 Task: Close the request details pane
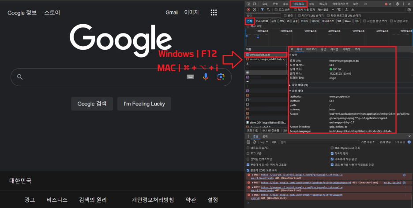coord(292,49)
